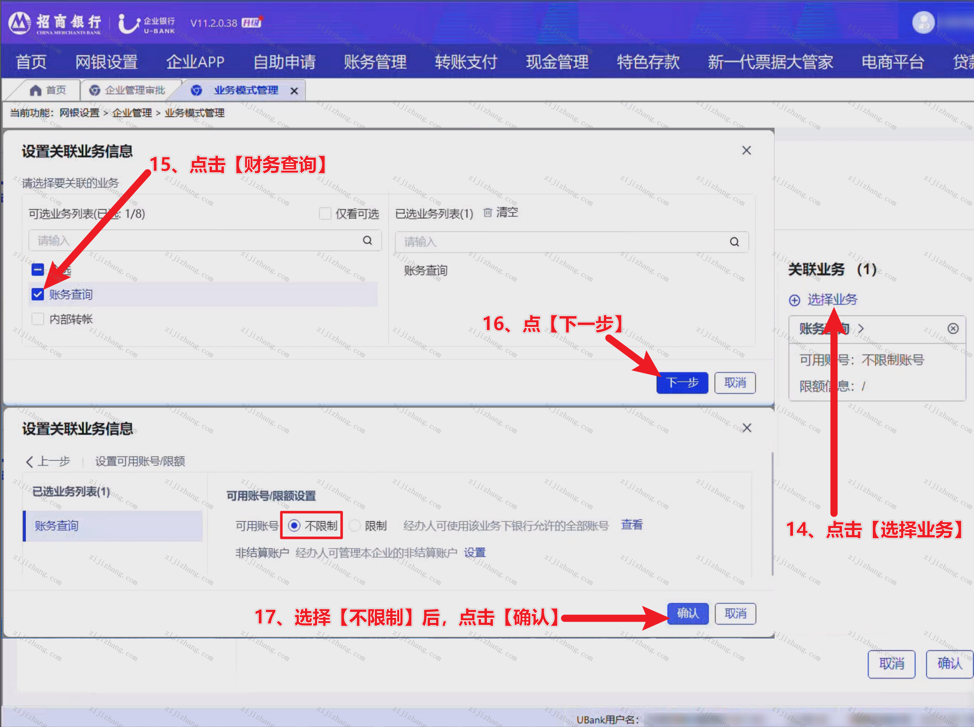Click the search icon in available business list
The height and width of the screenshot is (727, 974).
pos(367,240)
